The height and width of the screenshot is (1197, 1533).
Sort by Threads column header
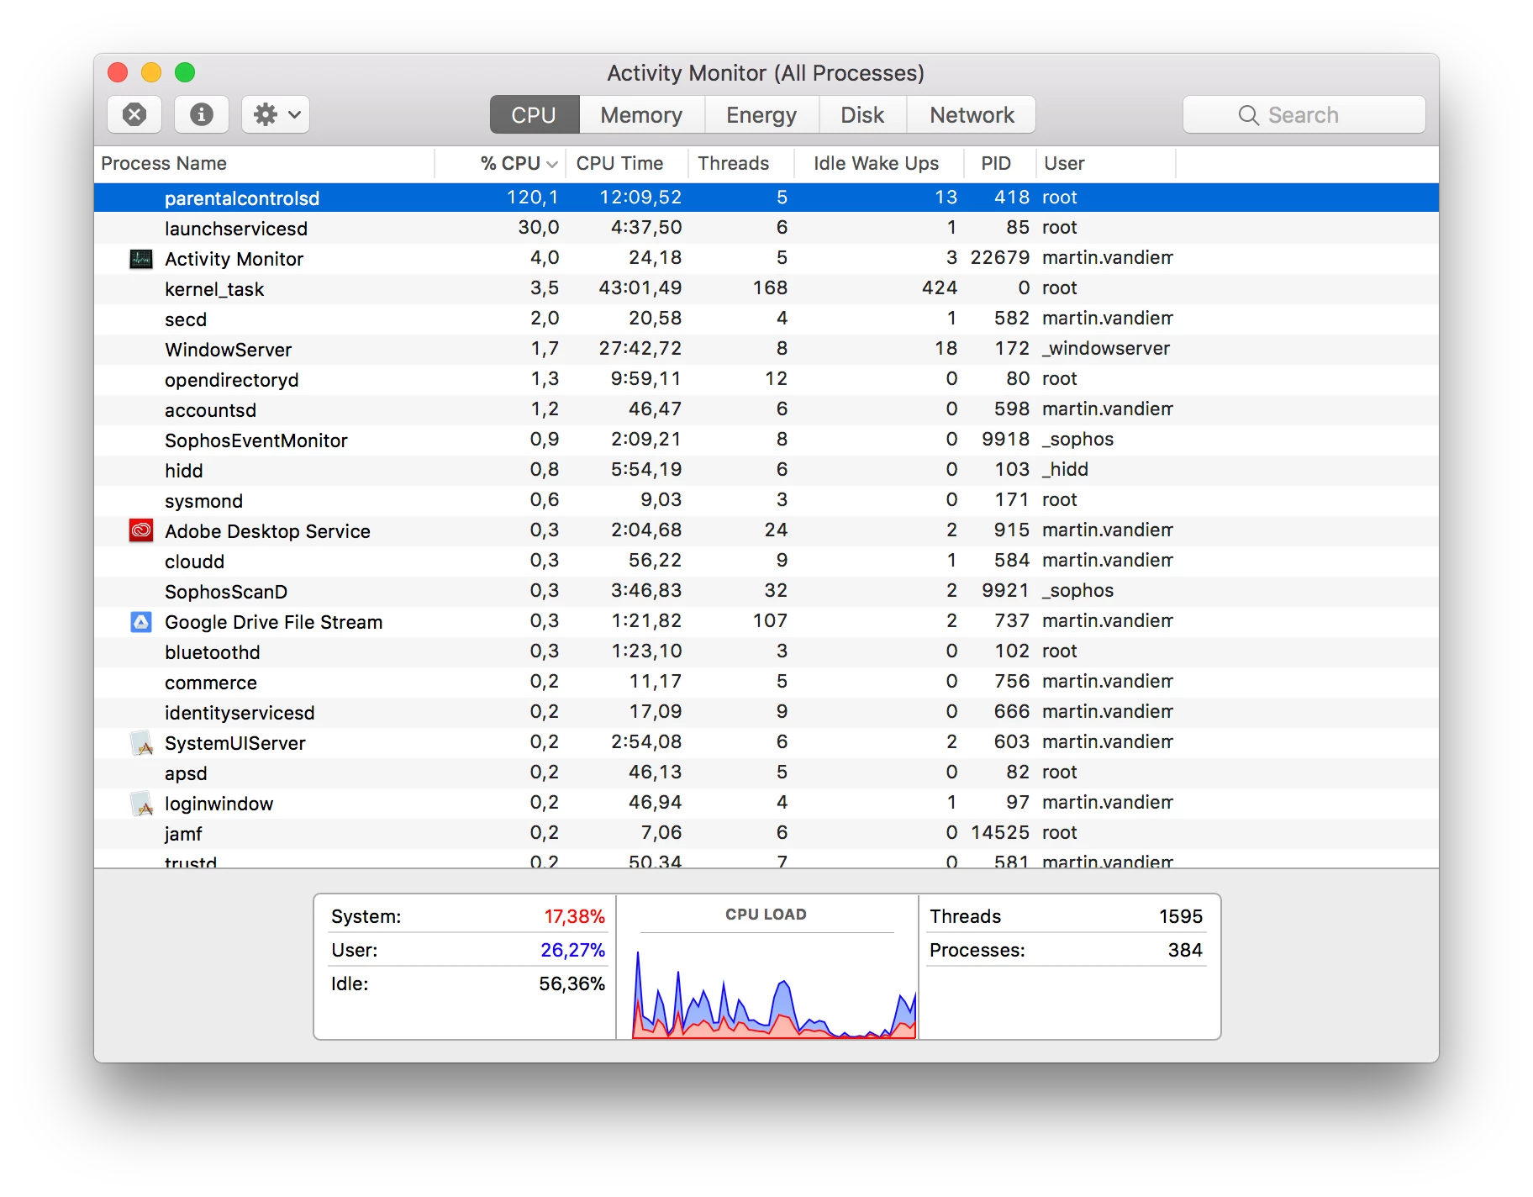740,163
